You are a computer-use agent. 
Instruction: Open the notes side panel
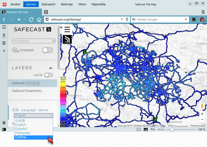pos(4,43)
